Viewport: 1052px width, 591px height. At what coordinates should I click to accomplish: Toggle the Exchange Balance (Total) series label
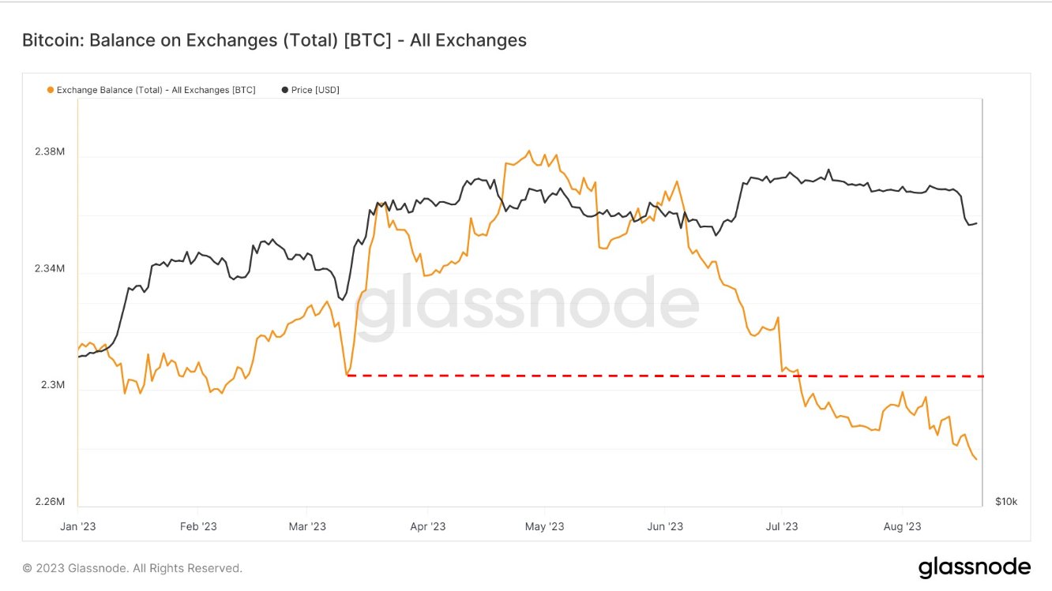click(x=156, y=90)
